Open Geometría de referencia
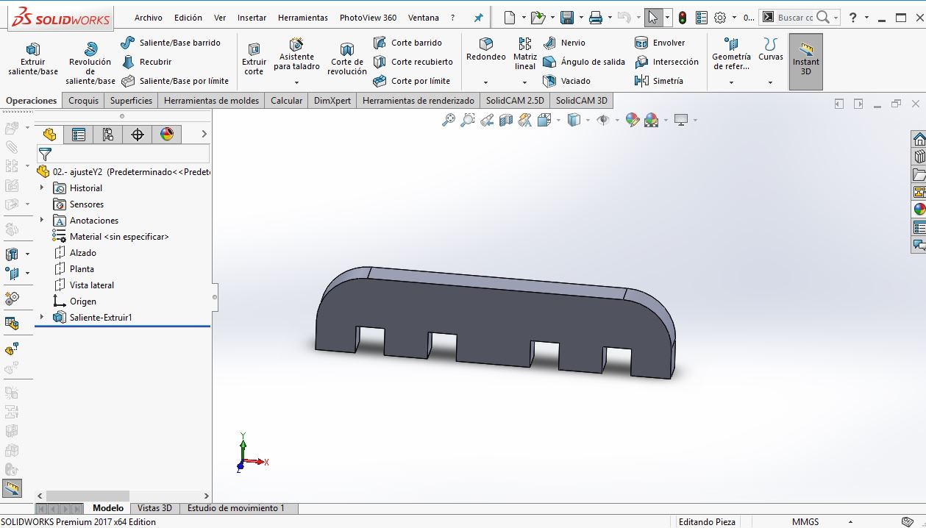Screen dimensions: 926x528 [731, 54]
